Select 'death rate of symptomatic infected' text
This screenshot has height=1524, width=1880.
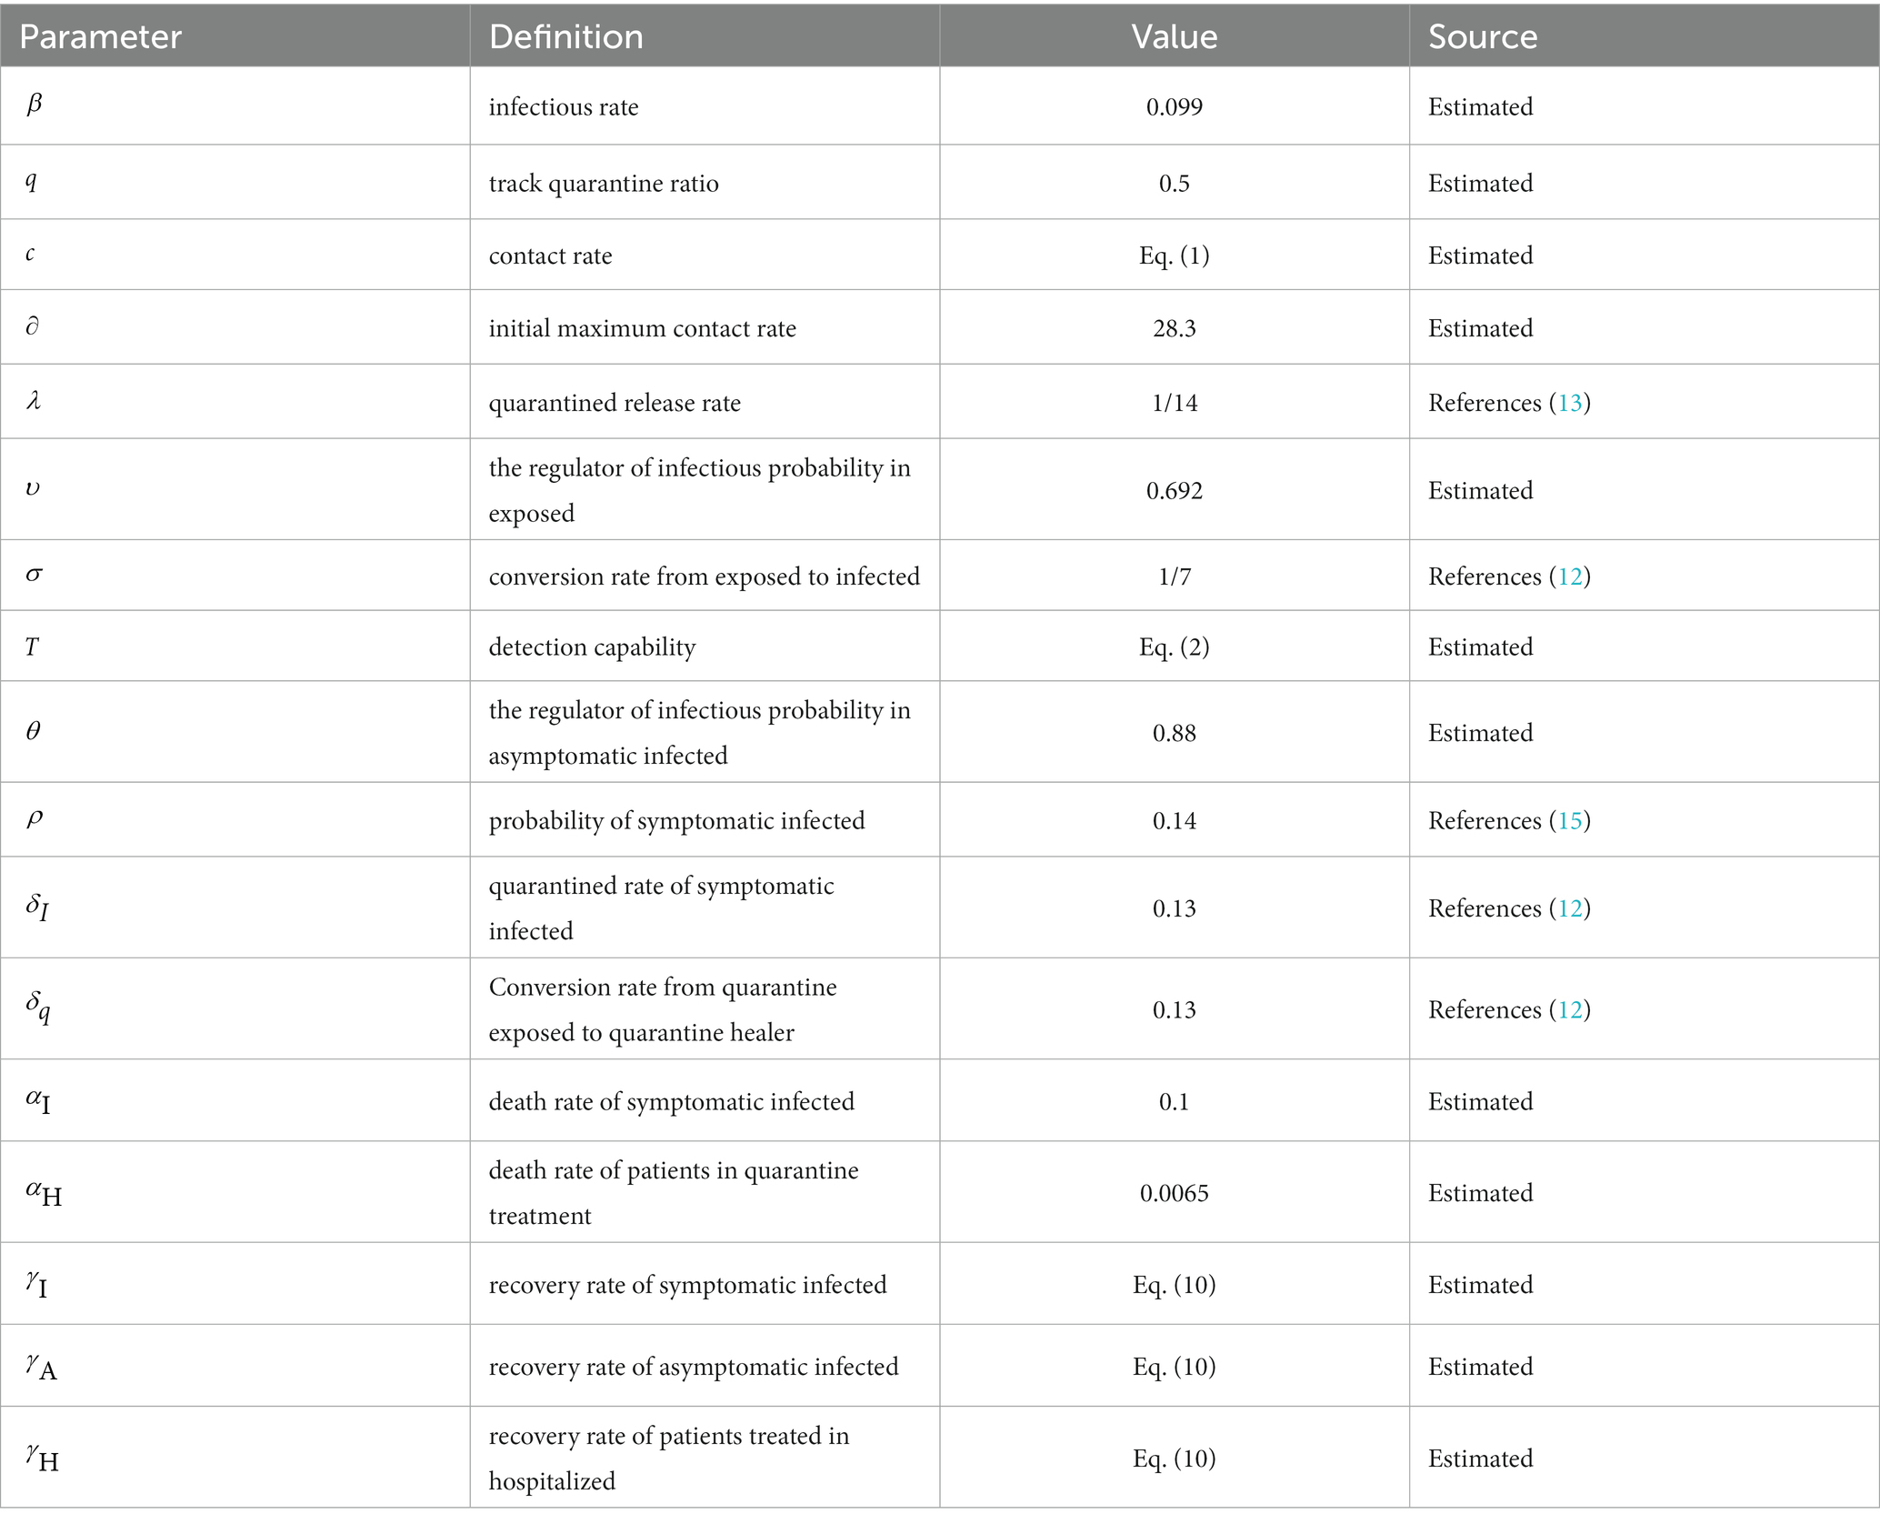[x=672, y=1102]
